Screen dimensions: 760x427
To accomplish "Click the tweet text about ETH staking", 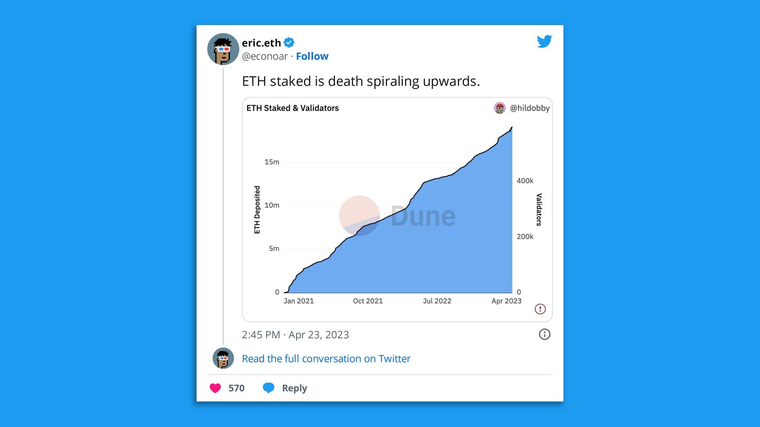I will pyautogui.click(x=361, y=81).
